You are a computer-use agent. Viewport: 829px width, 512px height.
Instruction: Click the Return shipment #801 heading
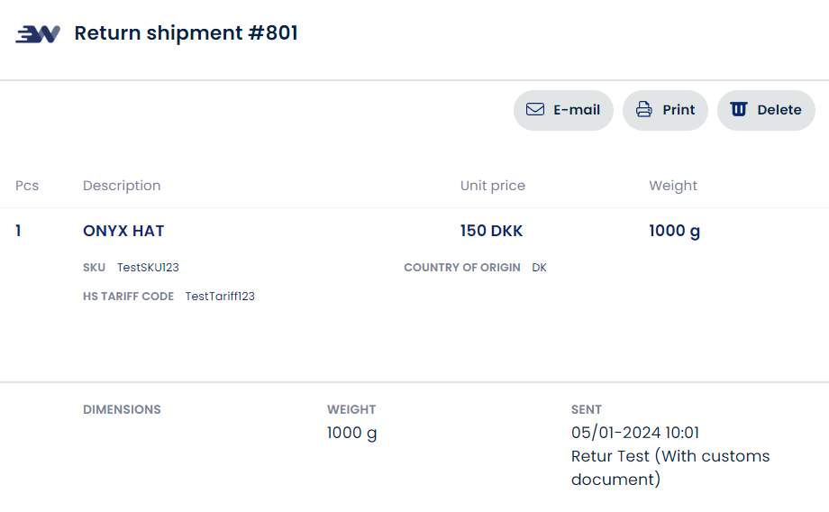point(186,33)
